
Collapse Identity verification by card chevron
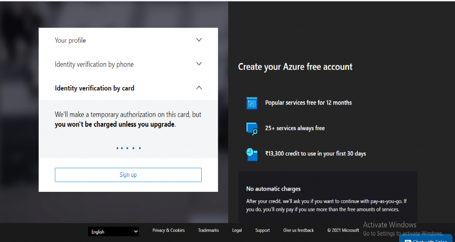(x=199, y=87)
